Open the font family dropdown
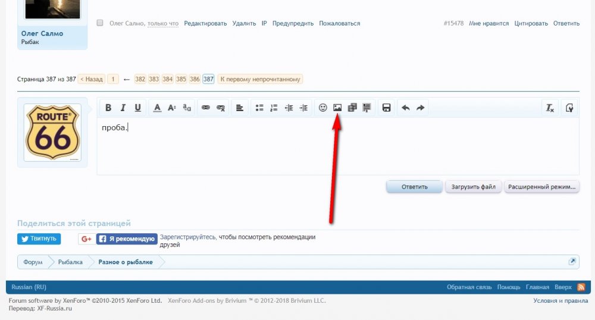The width and height of the screenshot is (595, 320). (x=187, y=108)
